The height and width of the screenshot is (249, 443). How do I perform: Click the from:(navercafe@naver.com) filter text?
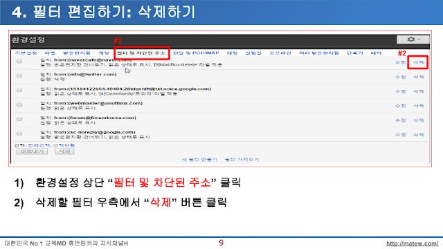[93, 60]
